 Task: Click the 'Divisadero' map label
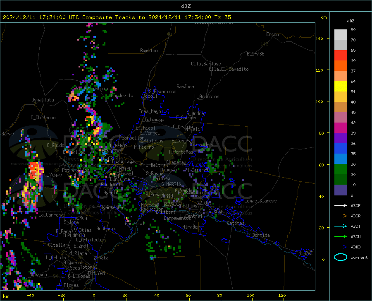(202, 144)
